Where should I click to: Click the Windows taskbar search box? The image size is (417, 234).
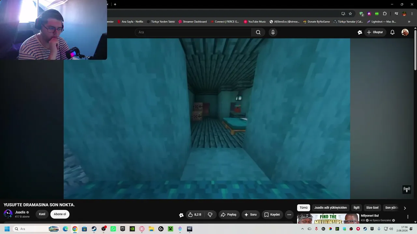tap(36, 229)
